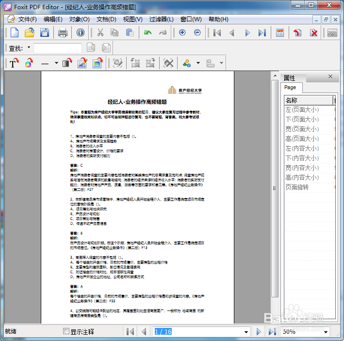Click the shapes tool icon

187,63
